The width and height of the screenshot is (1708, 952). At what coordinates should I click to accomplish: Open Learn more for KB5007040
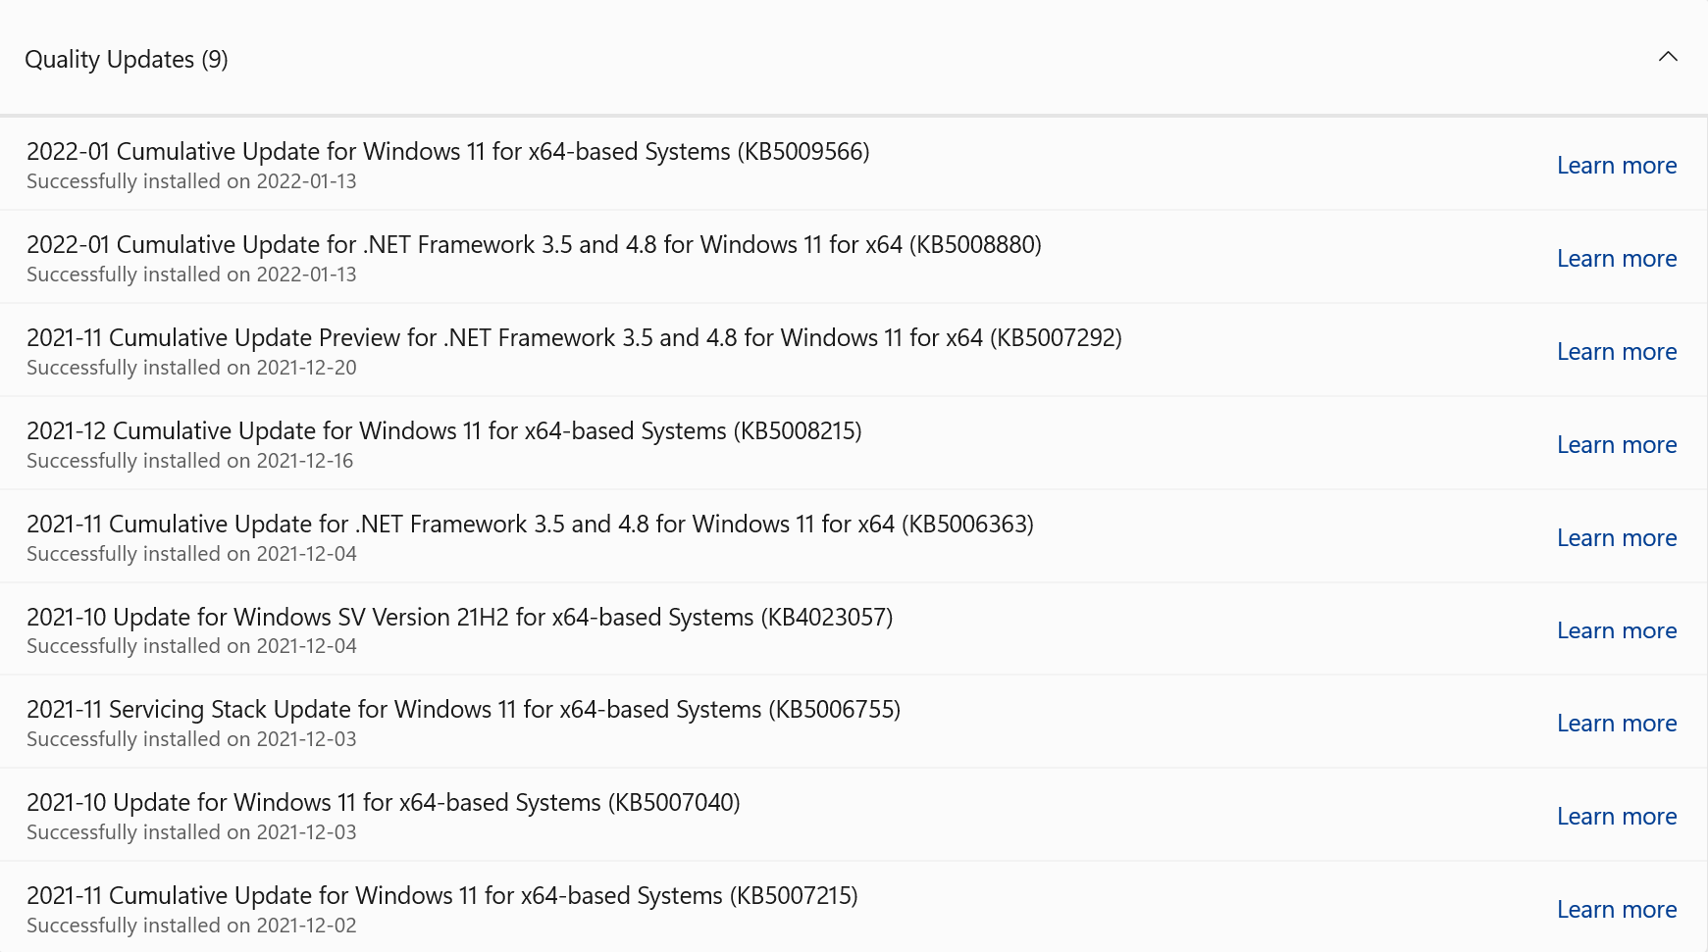click(1617, 817)
